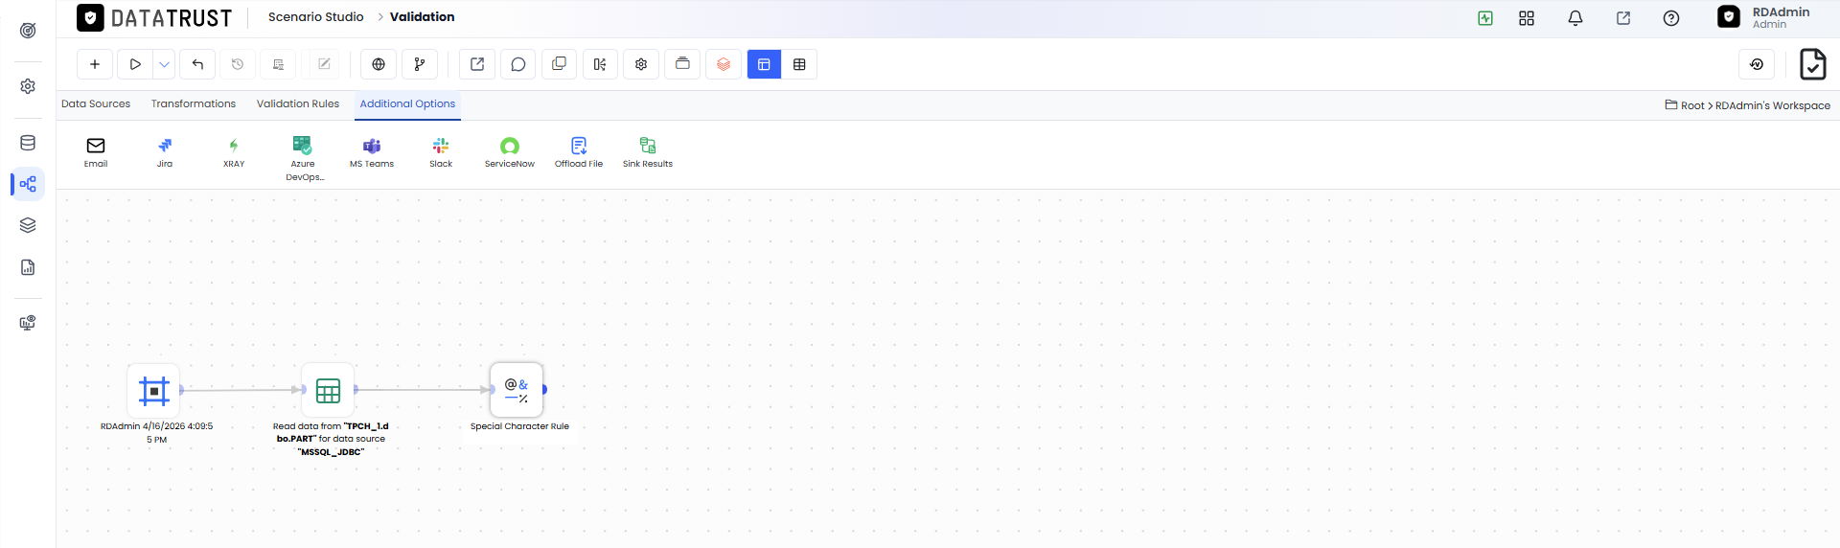Select the XRAY option

tap(234, 152)
